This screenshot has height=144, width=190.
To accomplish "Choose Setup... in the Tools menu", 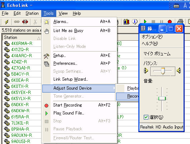I will [x=79, y=55].
